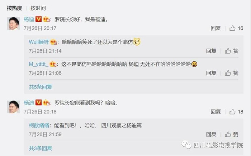This screenshot has width=251, height=156.
Task: Click thumbs-up on Wuli颖呀's reply
Action: [x=228, y=51]
